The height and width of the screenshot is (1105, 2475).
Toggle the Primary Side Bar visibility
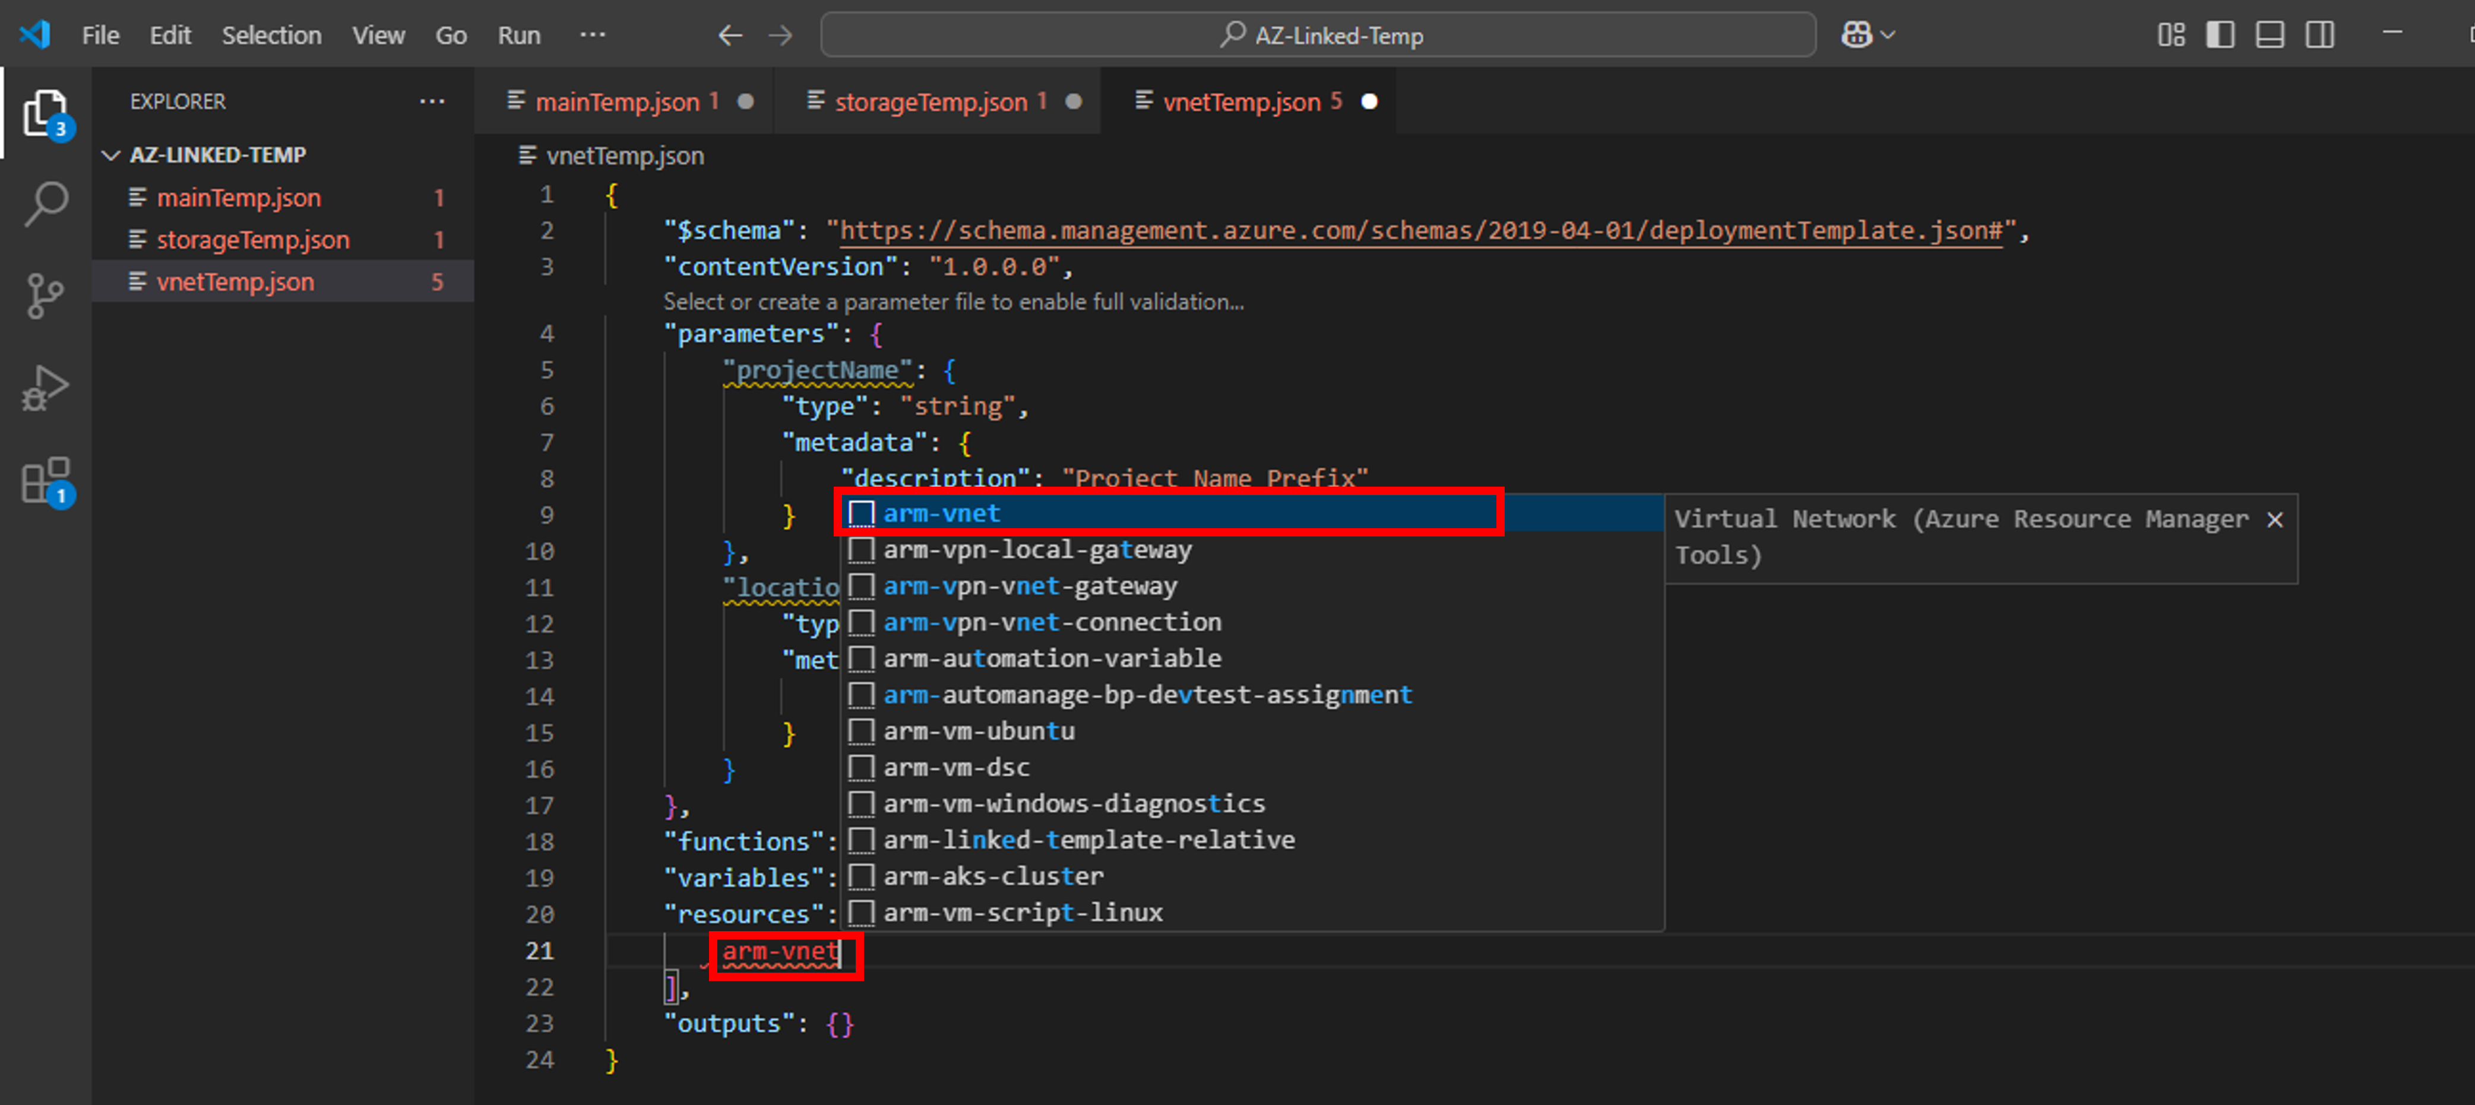[x=2221, y=34]
